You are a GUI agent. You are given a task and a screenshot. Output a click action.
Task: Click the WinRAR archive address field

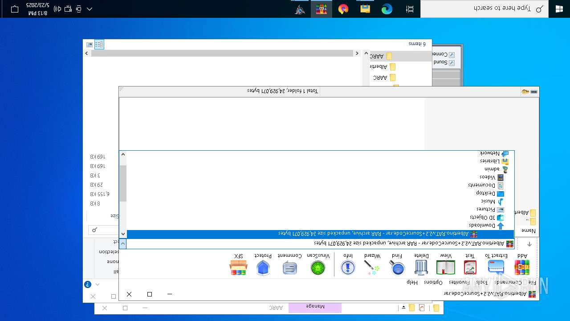321,244
